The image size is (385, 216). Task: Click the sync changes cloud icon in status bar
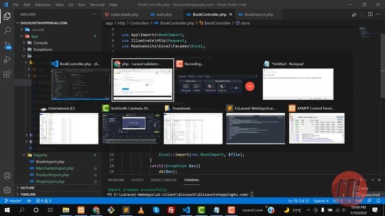coord(29,201)
